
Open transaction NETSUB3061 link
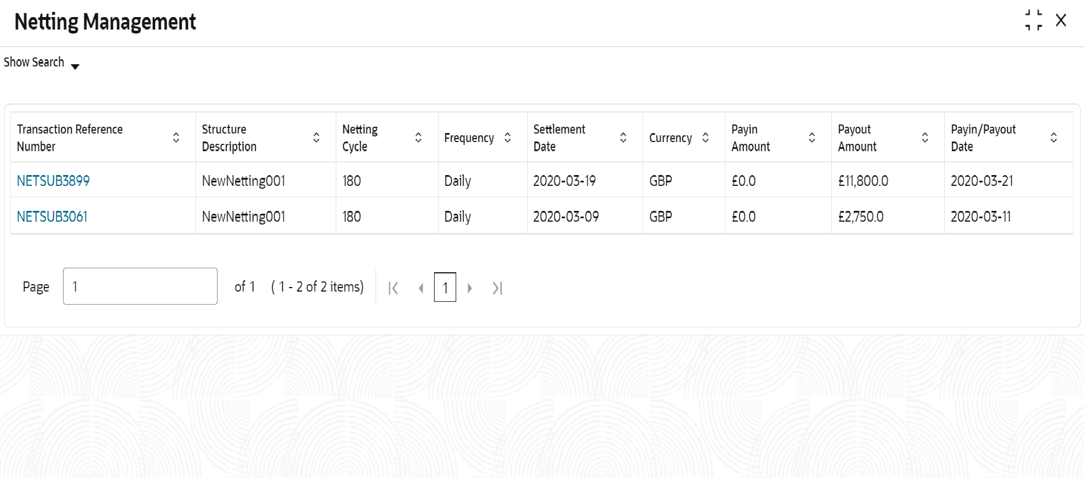coord(52,217)
